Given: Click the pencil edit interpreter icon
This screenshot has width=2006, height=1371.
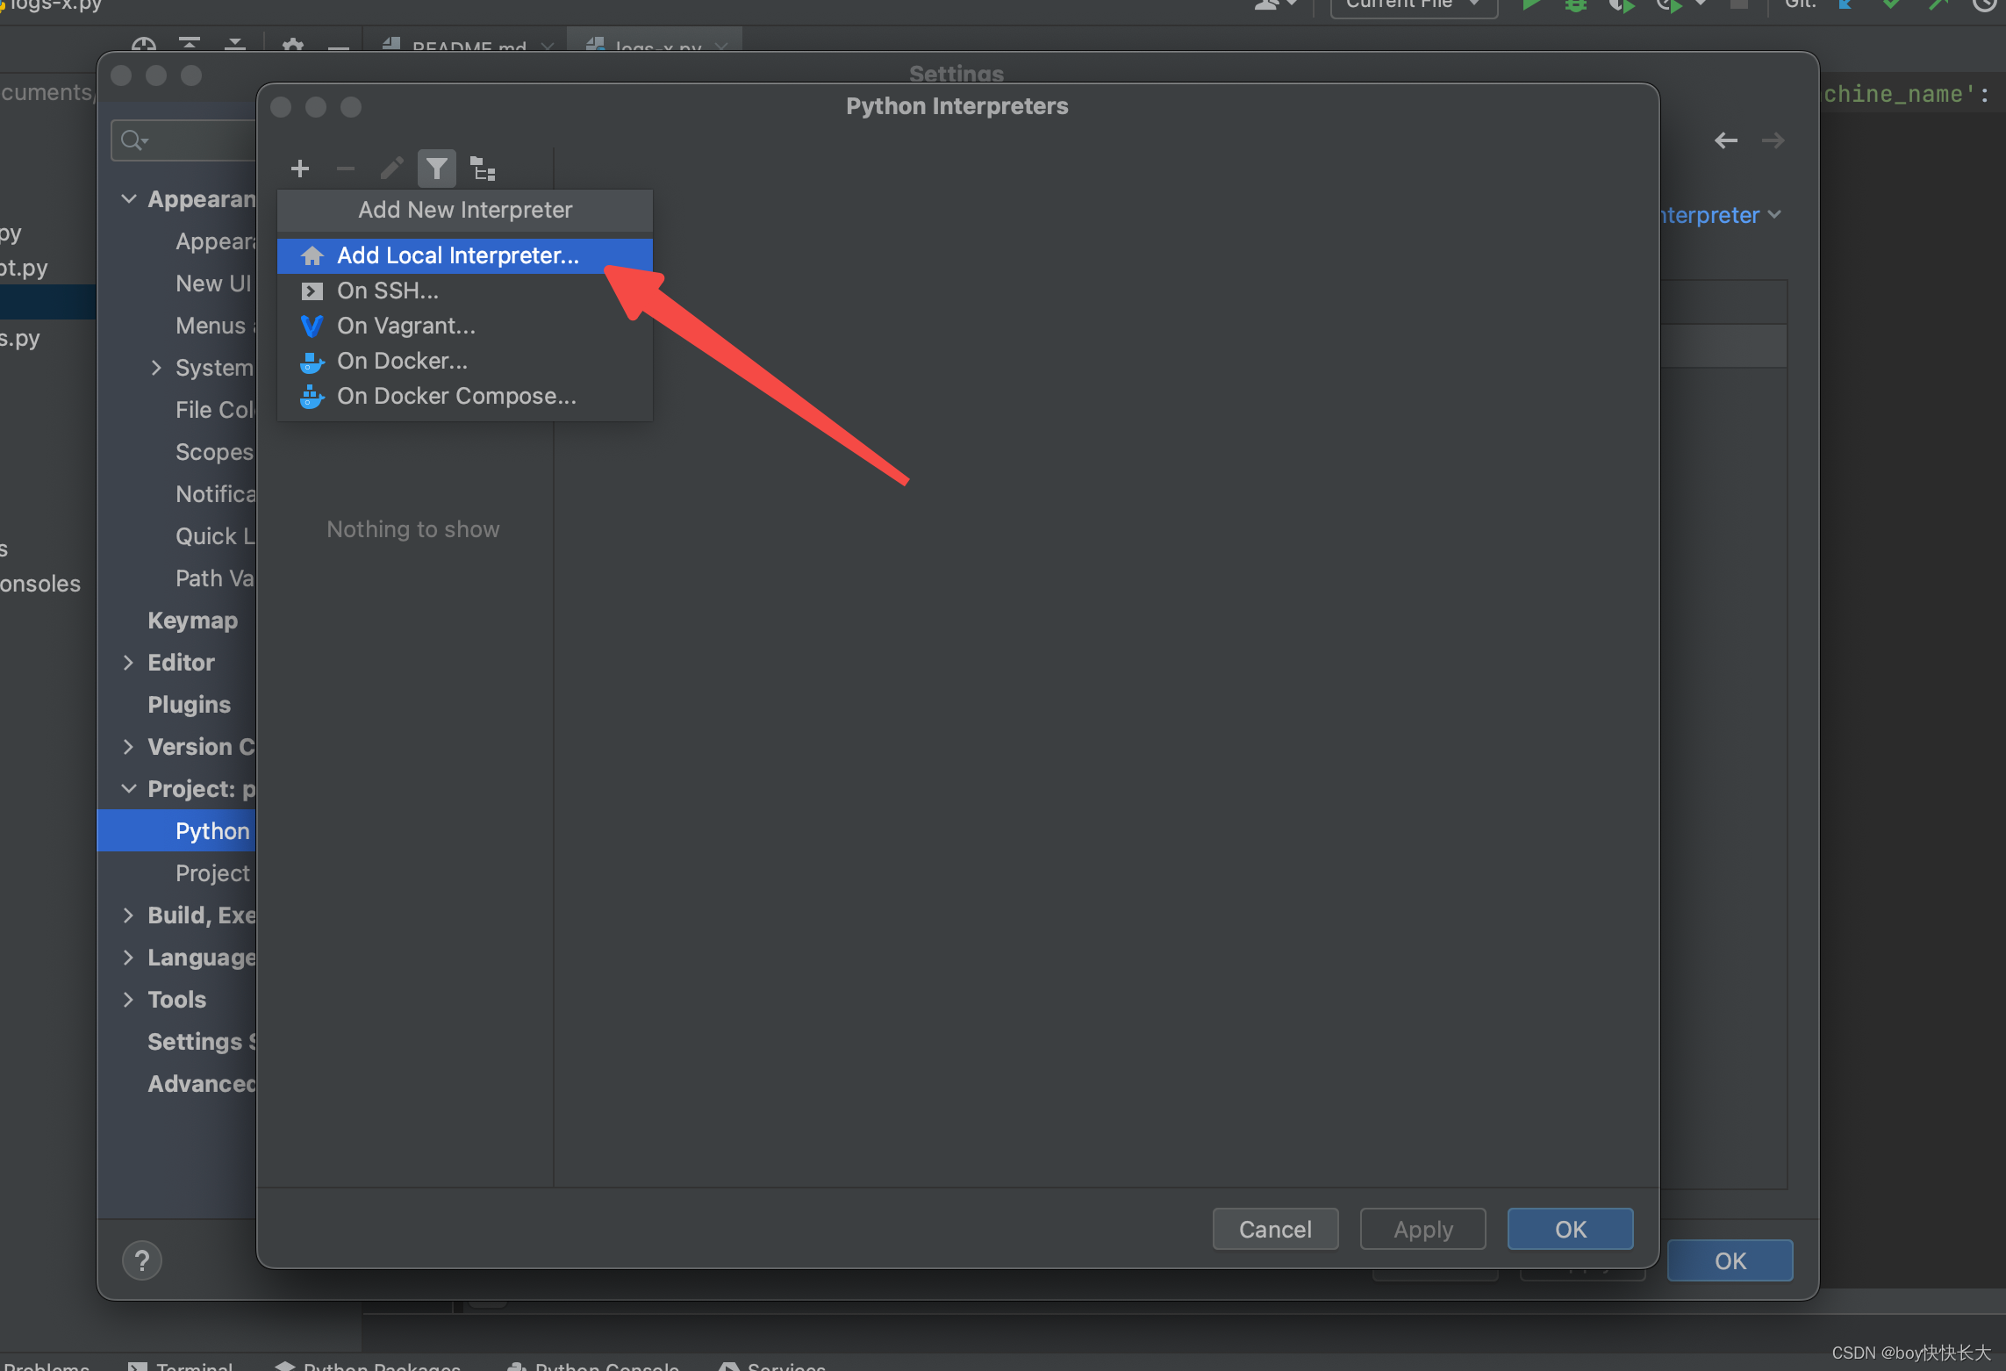Looking at the screenshot, I should [x=391, y=169].
